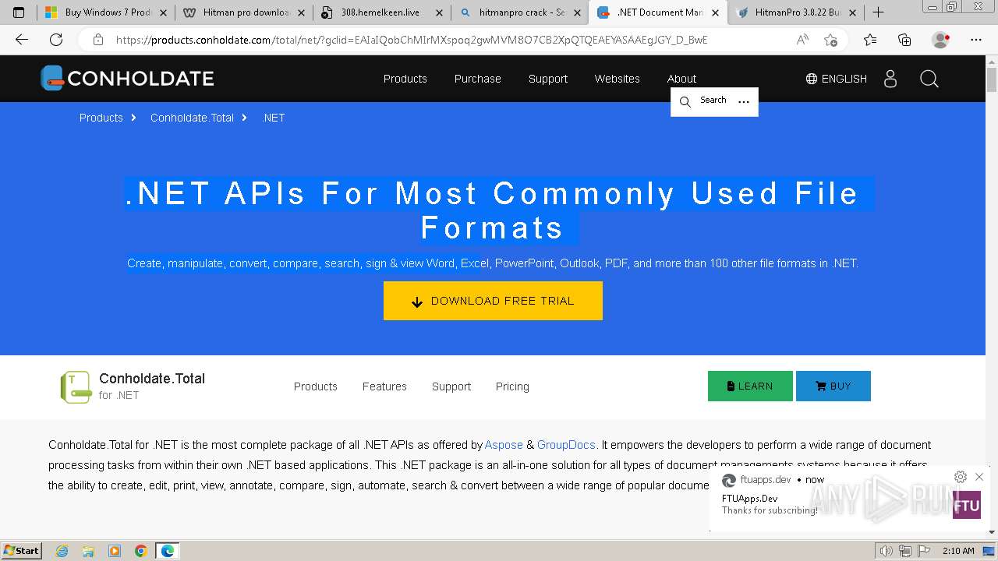The height and width of the screenshot is (561, 998).
Task: Open the Products nav menu
Action: [x=405, y=79]
